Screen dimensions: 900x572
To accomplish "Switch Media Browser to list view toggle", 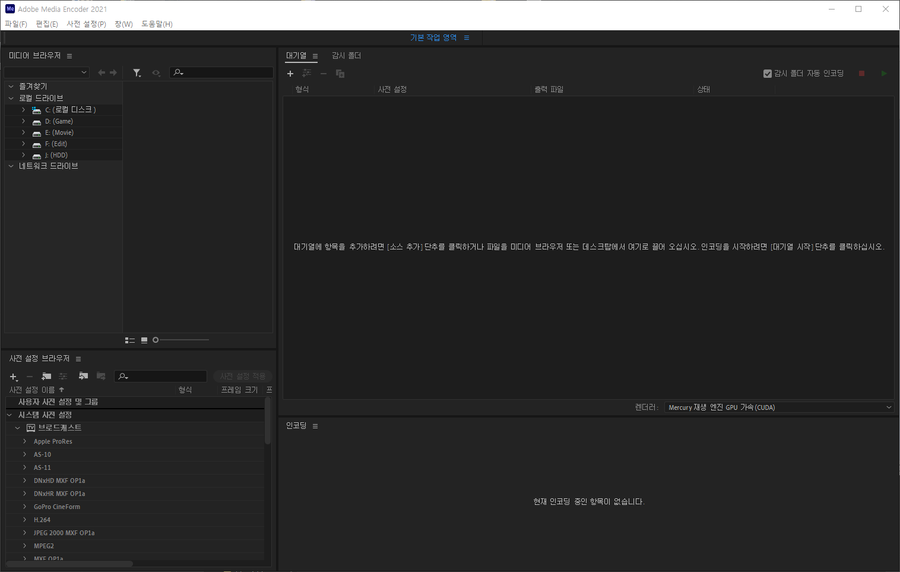I will pos(130,340).
